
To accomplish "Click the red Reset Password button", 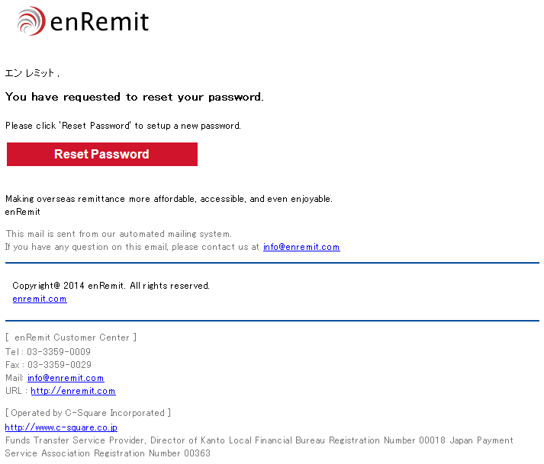I will (102, 154).
